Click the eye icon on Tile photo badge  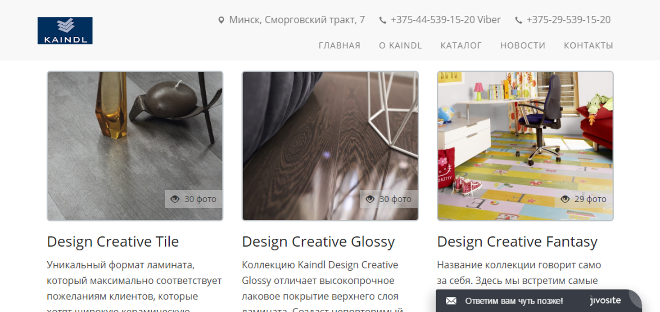[175, 199]
